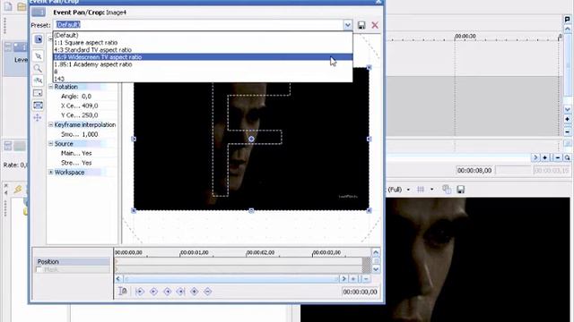Edit the Smoothness value 1,000

coord(90,134)
